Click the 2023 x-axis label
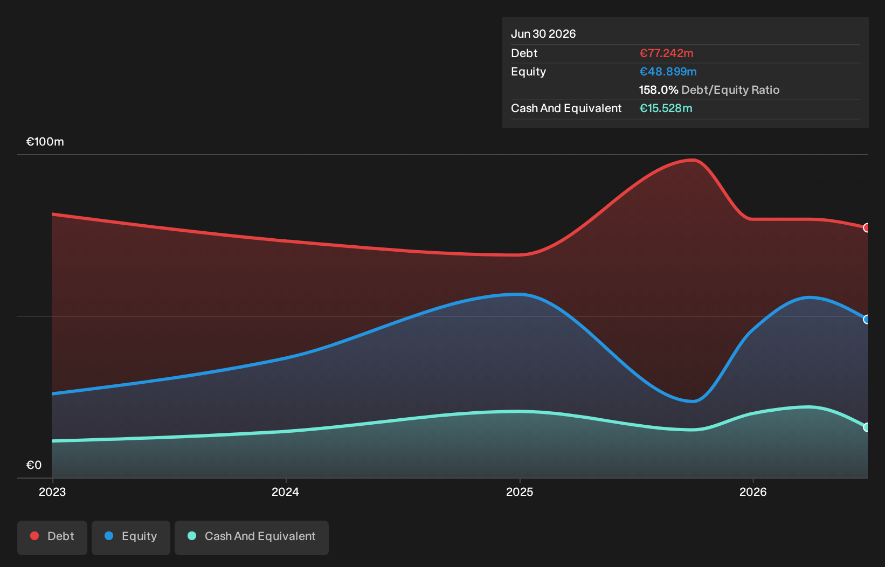The height and width of the screenshot is (567, 885). pos(52,492)
